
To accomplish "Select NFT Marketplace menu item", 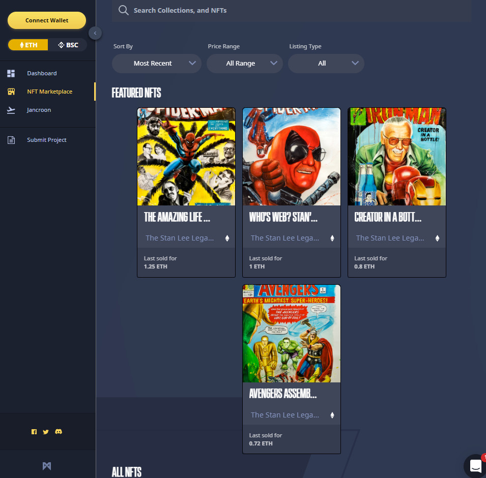I will tap(49, 92).
